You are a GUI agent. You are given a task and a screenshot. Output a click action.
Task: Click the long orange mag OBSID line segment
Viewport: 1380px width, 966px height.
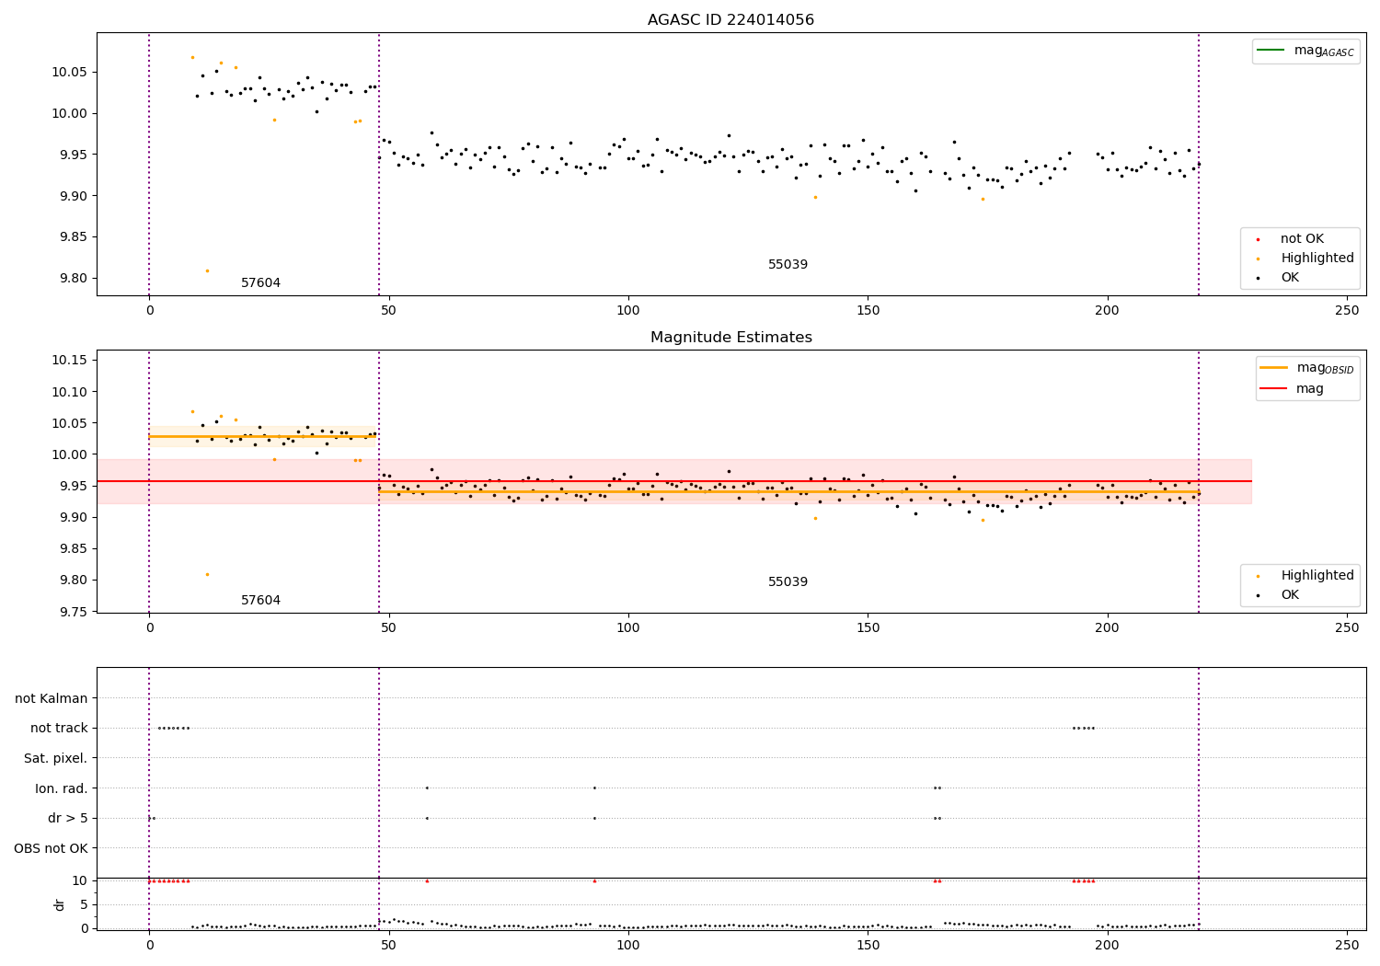tap(788, 492)
